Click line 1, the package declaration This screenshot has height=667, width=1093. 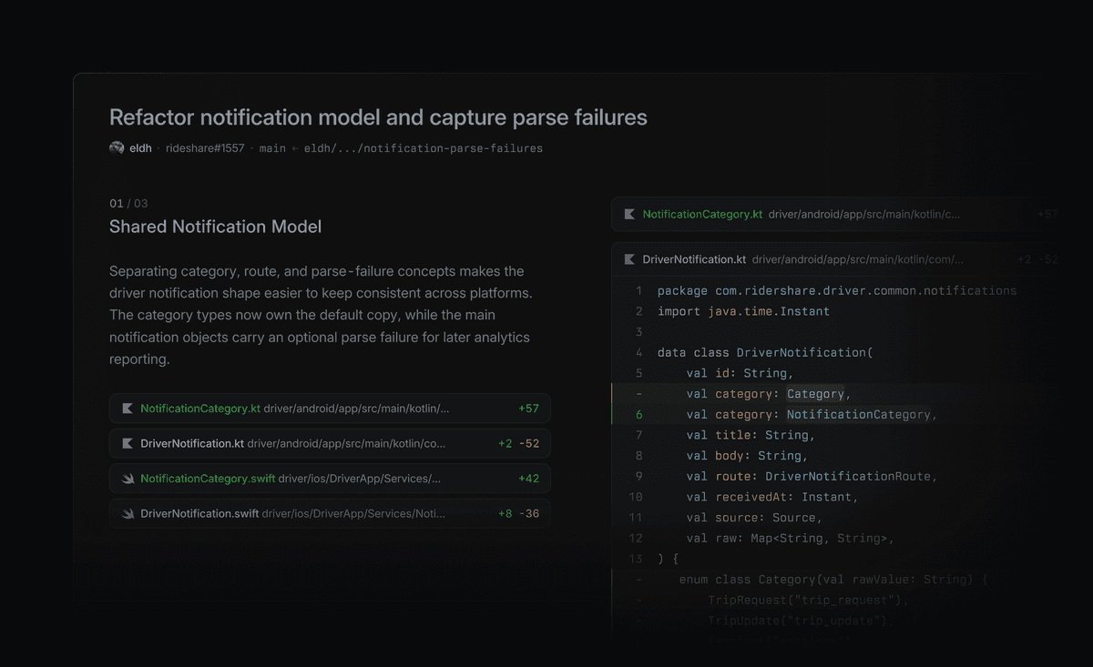(x=837, y=290)
